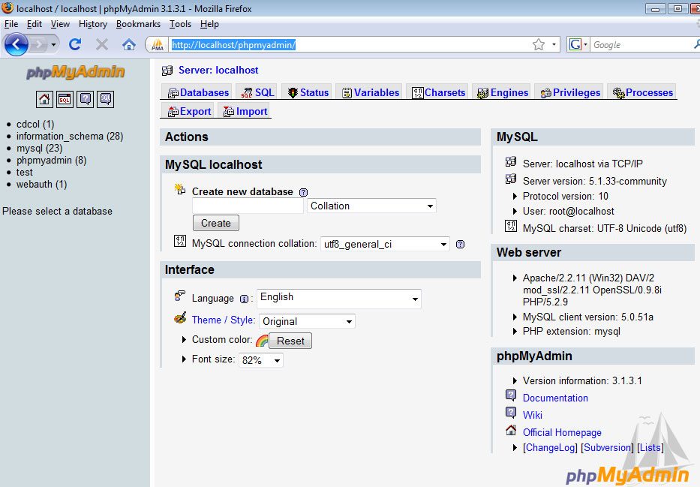This screenshot has height=487, width=700.
Task: Open the Tools menu
Action: point(180,24)
